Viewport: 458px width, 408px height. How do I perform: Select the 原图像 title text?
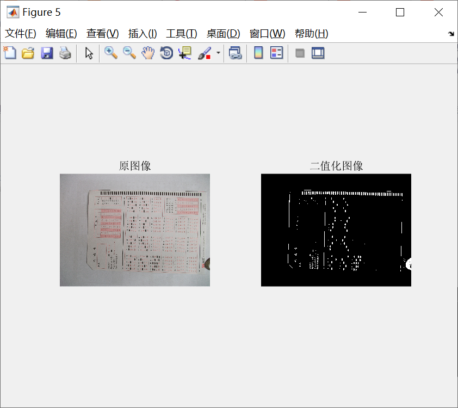coord(135,165)
